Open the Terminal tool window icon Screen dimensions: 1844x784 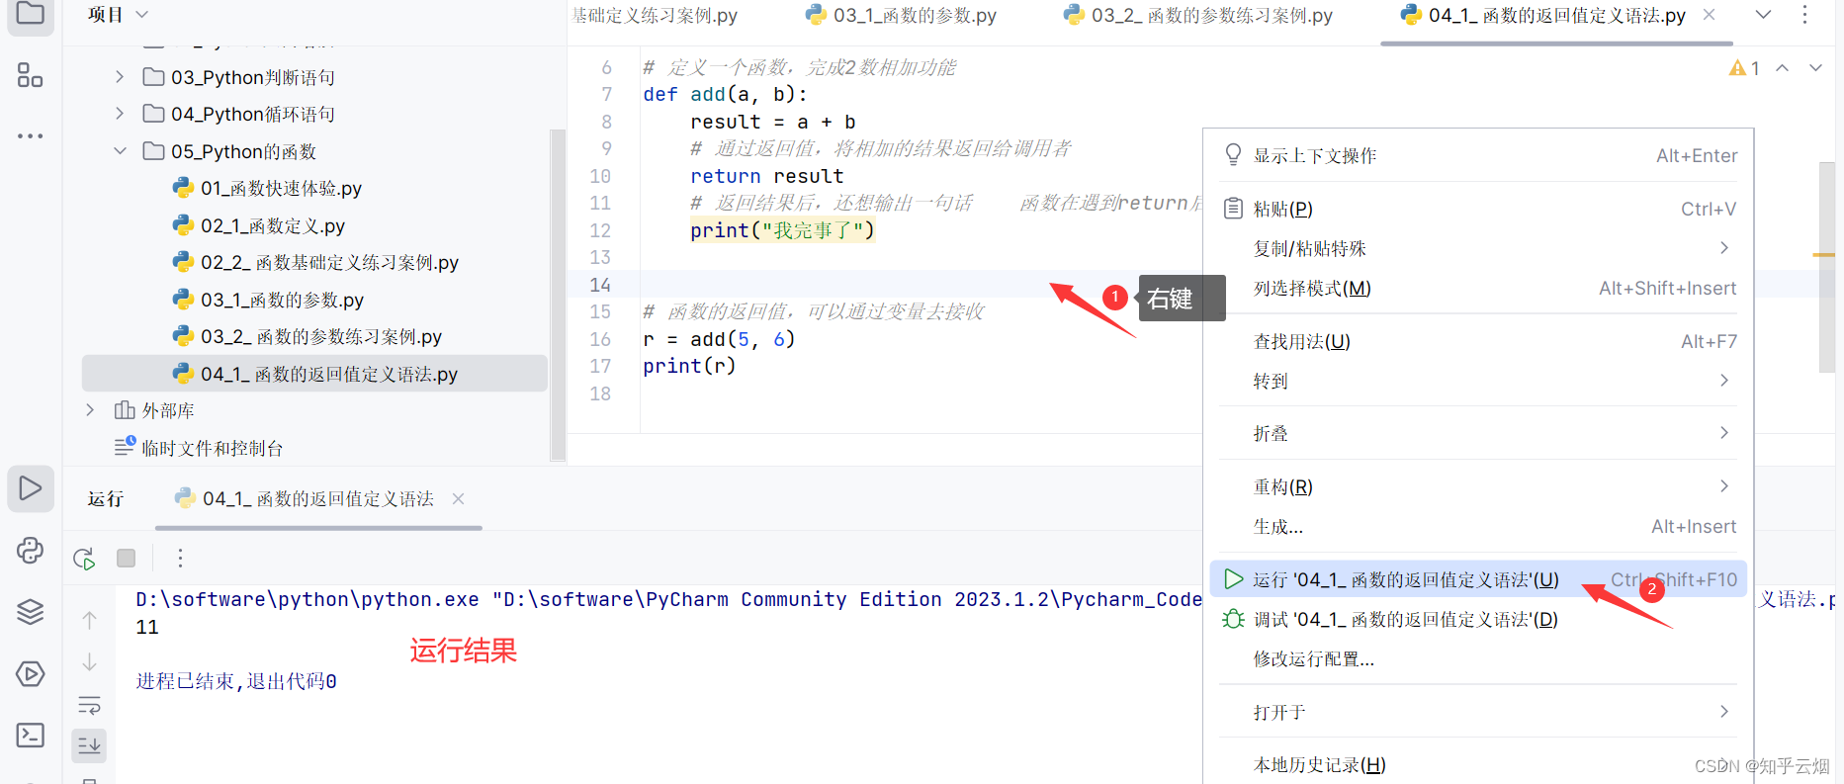click(31, 736)
